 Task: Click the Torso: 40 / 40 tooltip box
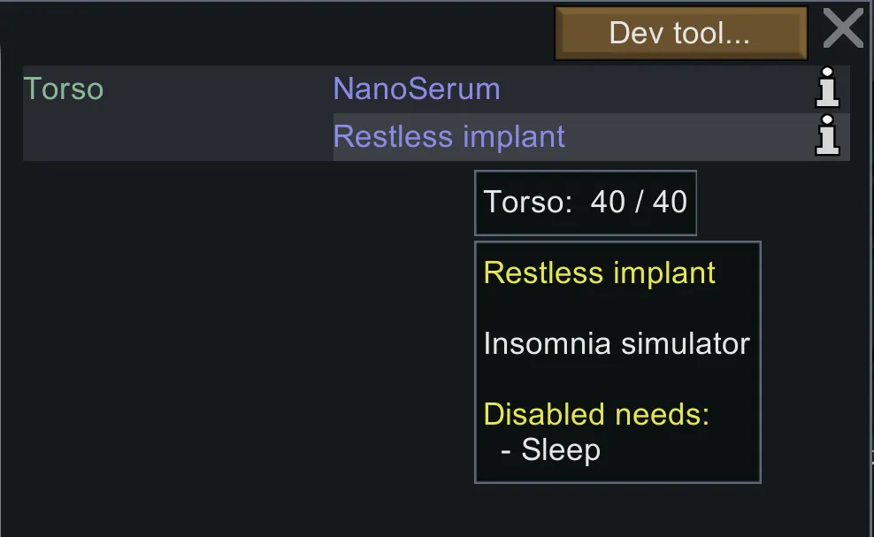pyautogui.click(x=585, y=203)
